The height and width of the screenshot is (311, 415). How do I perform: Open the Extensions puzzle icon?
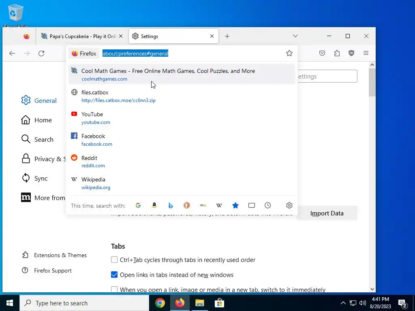click(337, 53)
